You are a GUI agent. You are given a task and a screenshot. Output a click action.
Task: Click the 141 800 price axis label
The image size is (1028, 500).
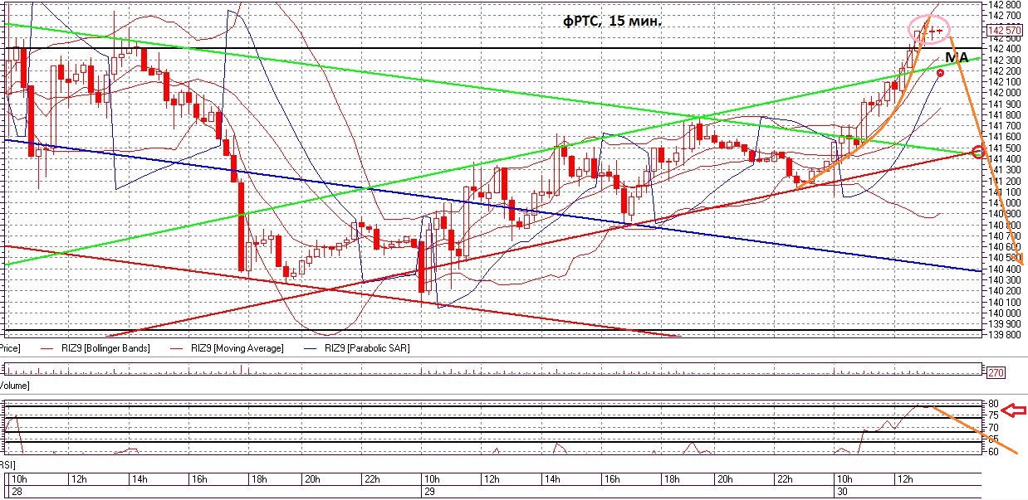[x=1006, y=114]
